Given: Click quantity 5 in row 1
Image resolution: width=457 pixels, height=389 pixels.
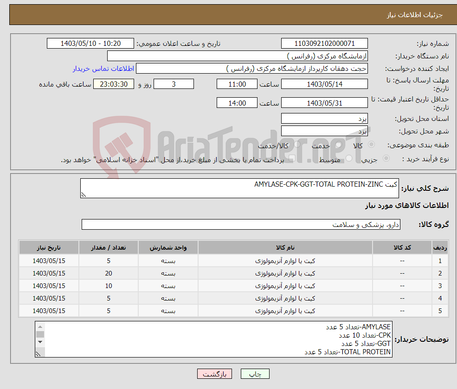Looking at the screenshot, I should pos(109,261).
